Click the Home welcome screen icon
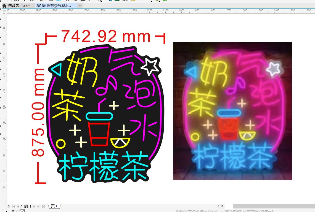The width and height of the screenshot is (315, 212). tap(4, 6)
